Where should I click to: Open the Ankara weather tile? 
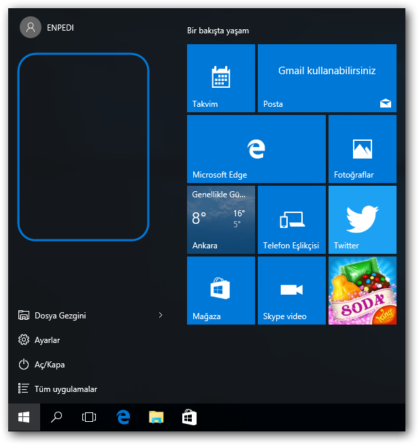(x=220, y=220)
